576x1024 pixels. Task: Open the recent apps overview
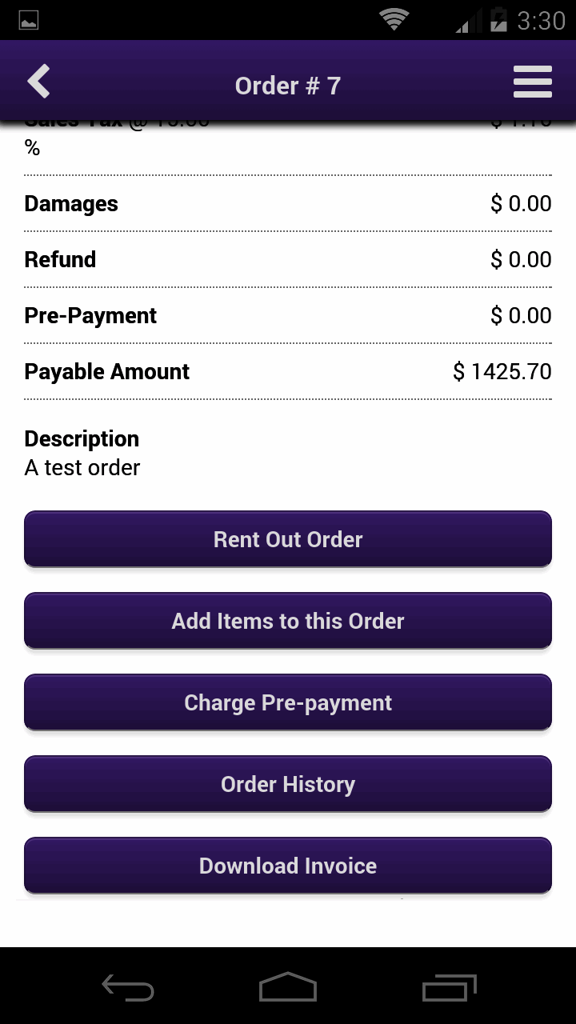point(449,987)
